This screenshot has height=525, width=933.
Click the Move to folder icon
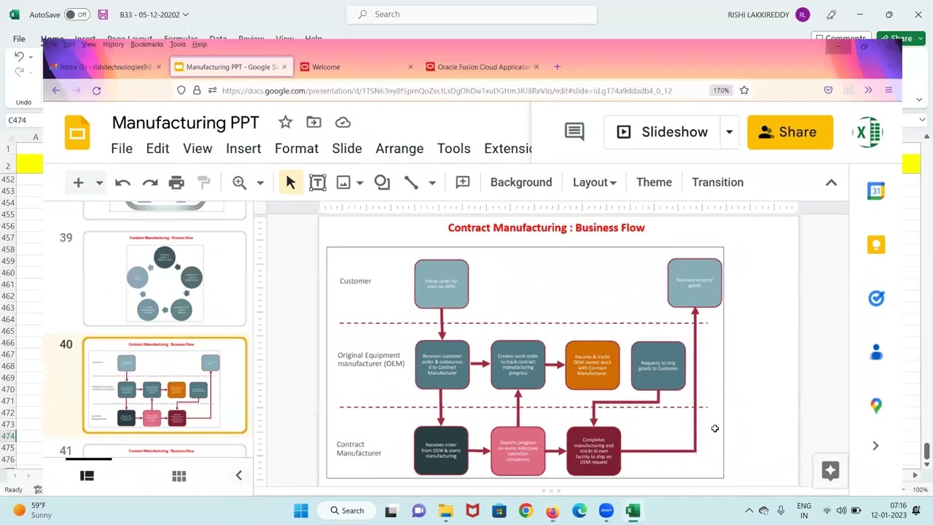(x=313, y=122)
